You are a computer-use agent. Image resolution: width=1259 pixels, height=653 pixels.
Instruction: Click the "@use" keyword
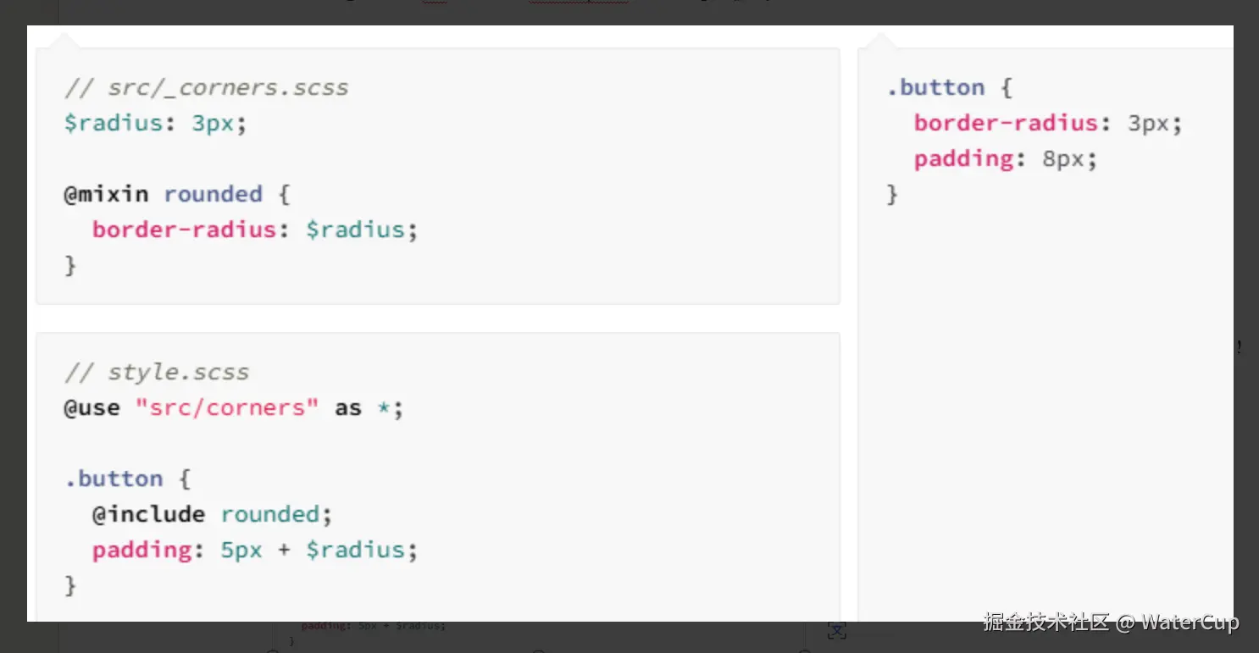click(92, 407)
